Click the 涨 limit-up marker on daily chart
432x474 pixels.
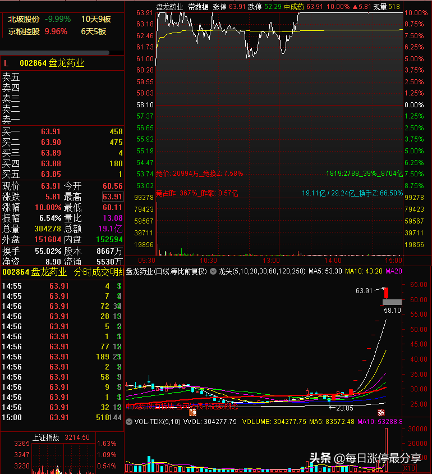(381, 413)
